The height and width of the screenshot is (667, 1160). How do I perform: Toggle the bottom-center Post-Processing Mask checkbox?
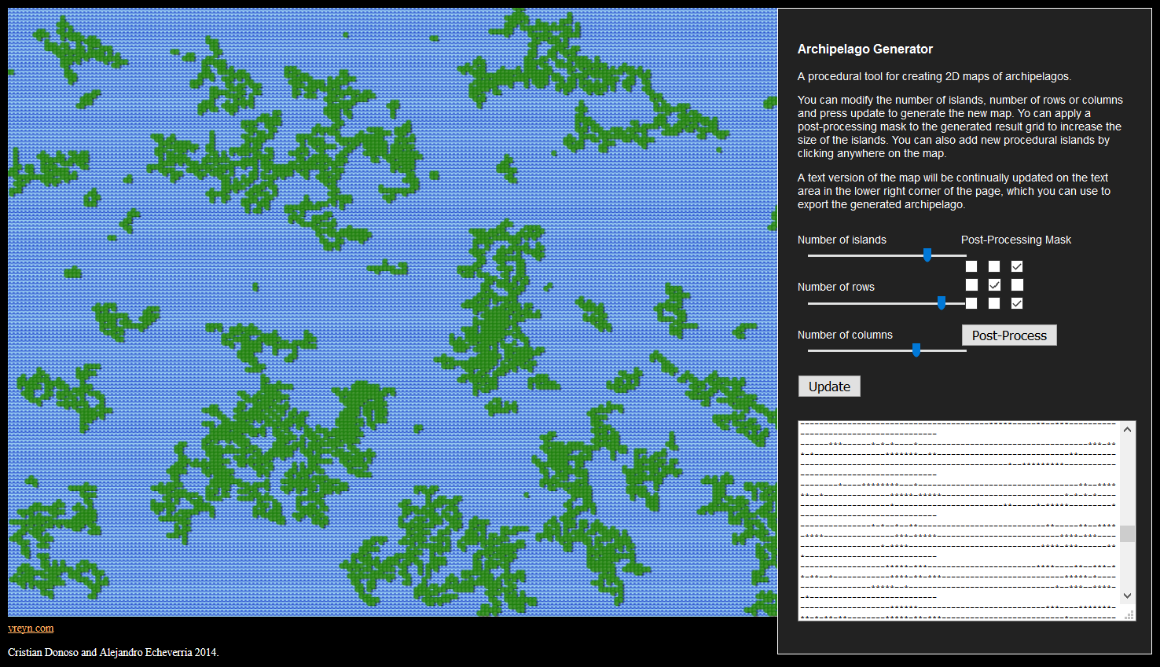(994, 303)
